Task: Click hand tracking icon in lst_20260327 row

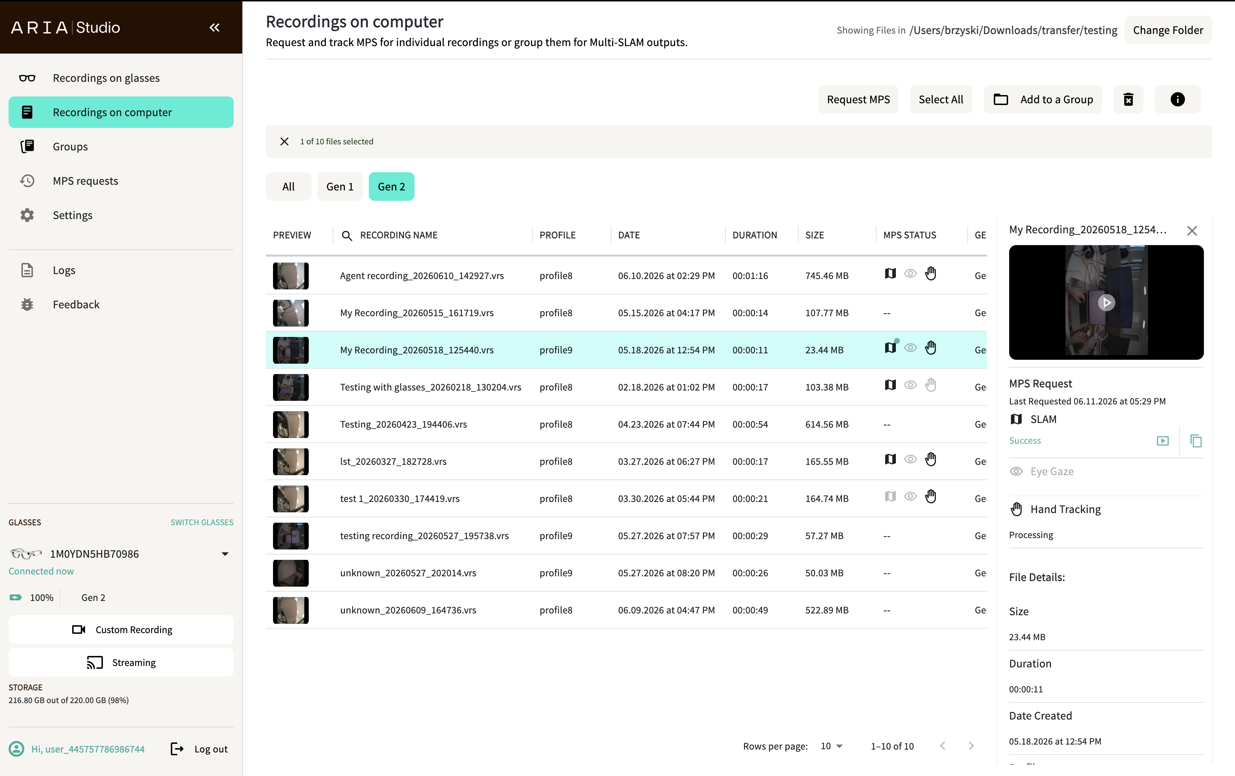Action: [931, 459]
